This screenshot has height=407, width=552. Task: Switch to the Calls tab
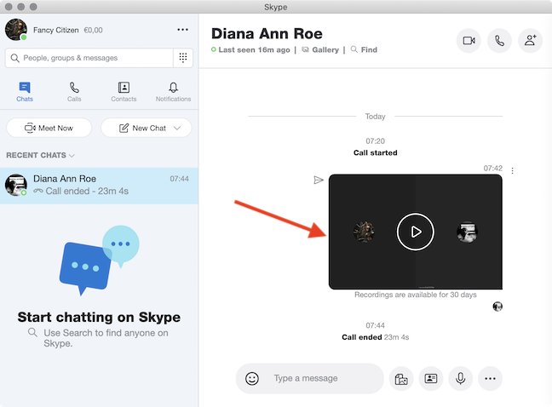74,92
